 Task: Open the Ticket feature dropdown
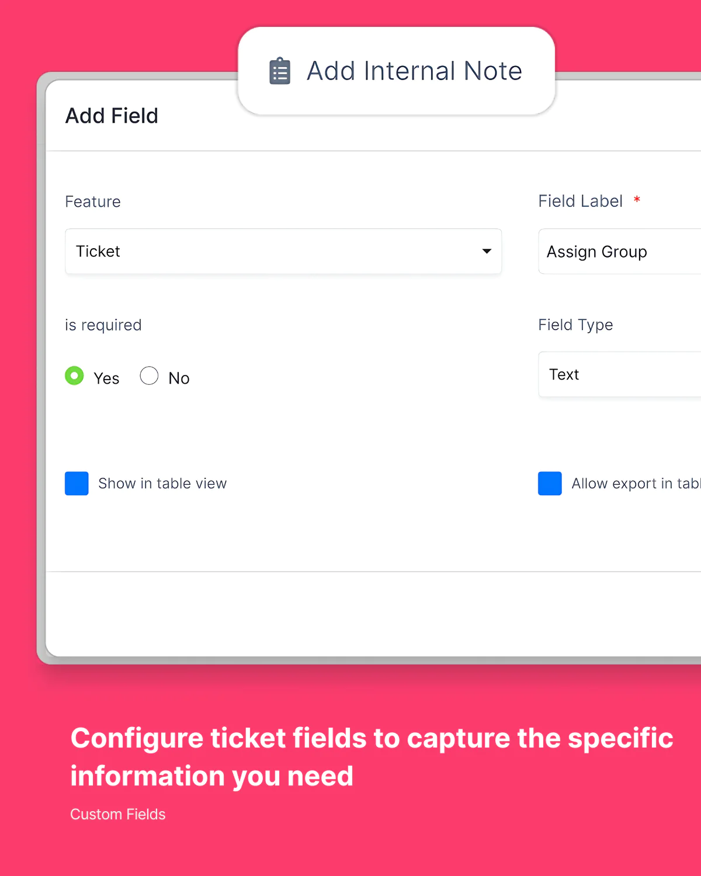click(x=283, y=251)
